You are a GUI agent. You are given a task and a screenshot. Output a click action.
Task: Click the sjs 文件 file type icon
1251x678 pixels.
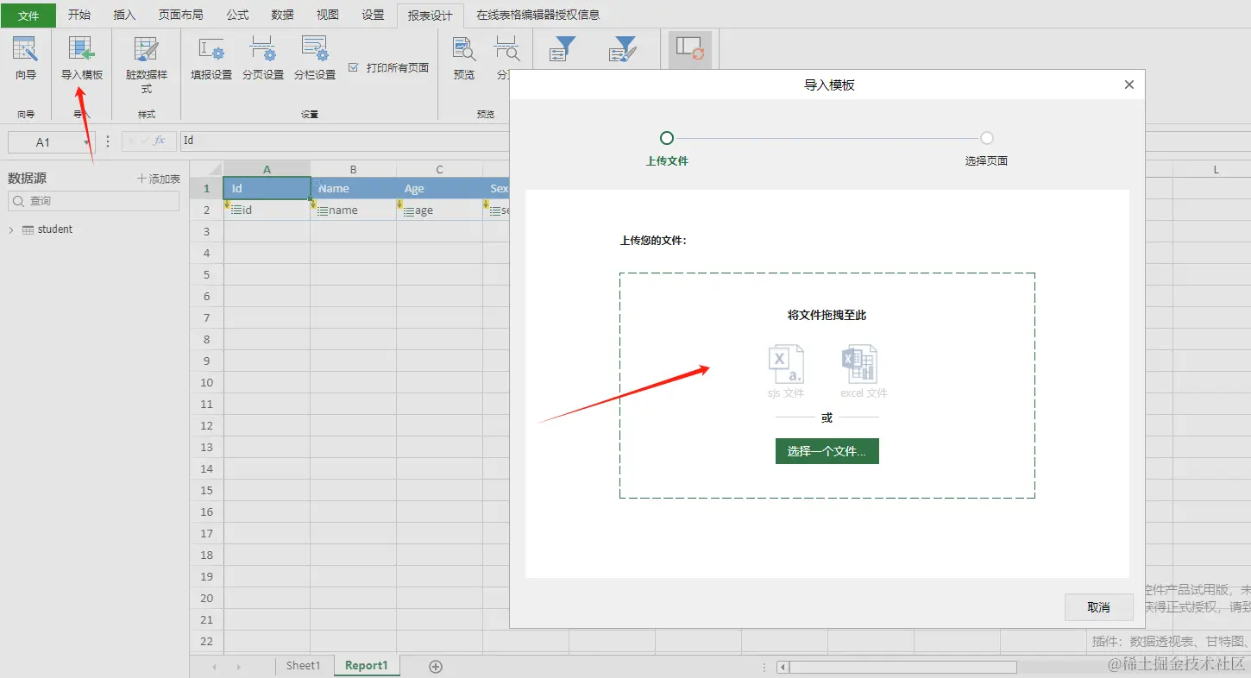click(786, 364)
